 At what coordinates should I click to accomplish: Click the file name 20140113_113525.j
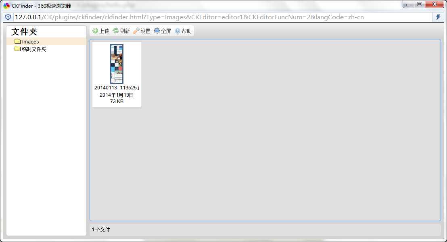[117, 88]
